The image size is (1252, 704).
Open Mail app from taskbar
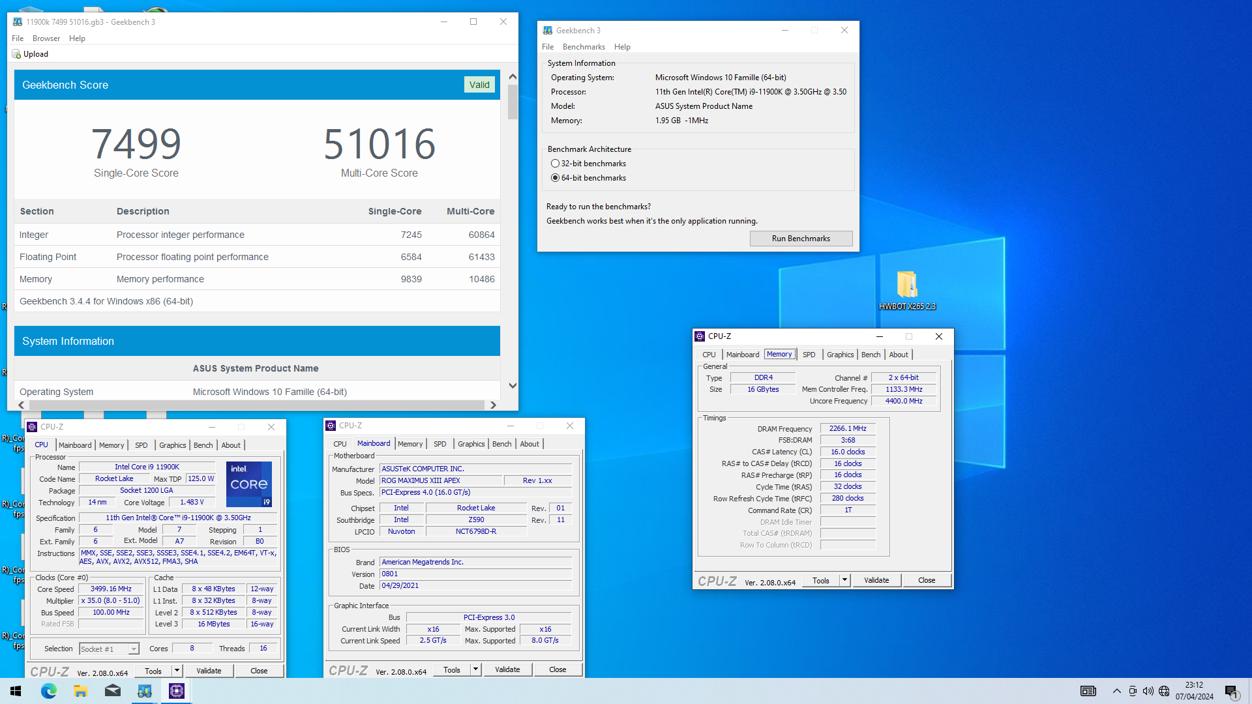(x=112, y=691)
